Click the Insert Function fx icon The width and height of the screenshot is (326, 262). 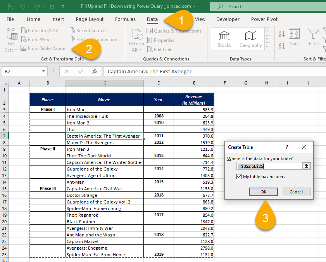95,72
